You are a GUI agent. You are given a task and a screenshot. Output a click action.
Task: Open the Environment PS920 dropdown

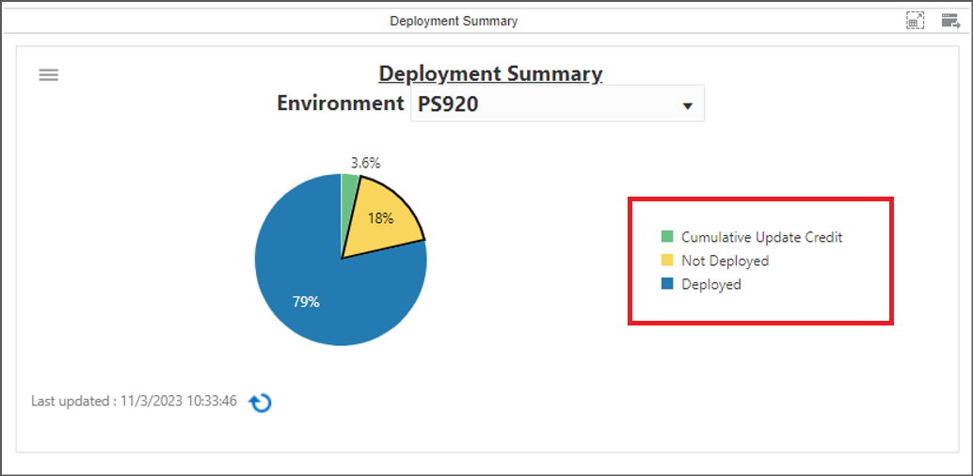pos(557,103)
